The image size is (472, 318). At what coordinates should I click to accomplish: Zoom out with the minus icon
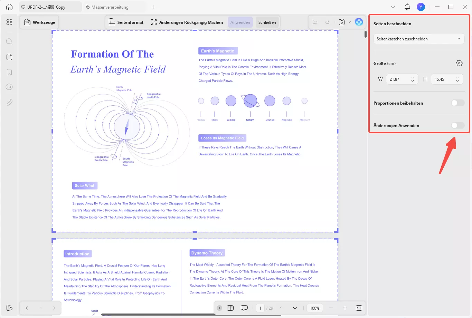tap(331, 308)
